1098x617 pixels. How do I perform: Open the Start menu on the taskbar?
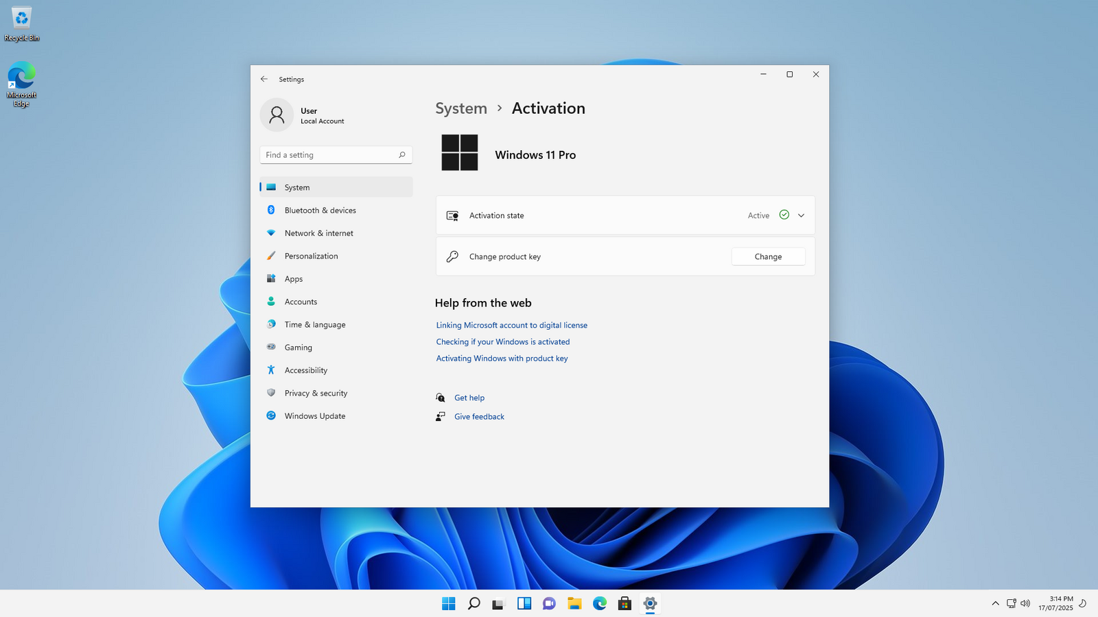coord(449,603)
